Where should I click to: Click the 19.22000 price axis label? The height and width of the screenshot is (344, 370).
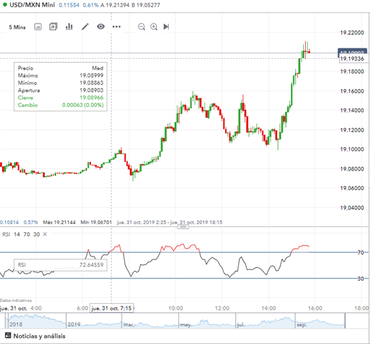[352, 33]
